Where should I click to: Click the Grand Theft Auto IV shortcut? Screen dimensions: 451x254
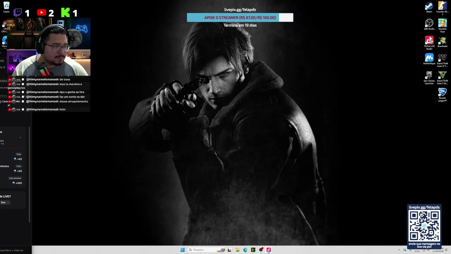[x=443, y=60]
